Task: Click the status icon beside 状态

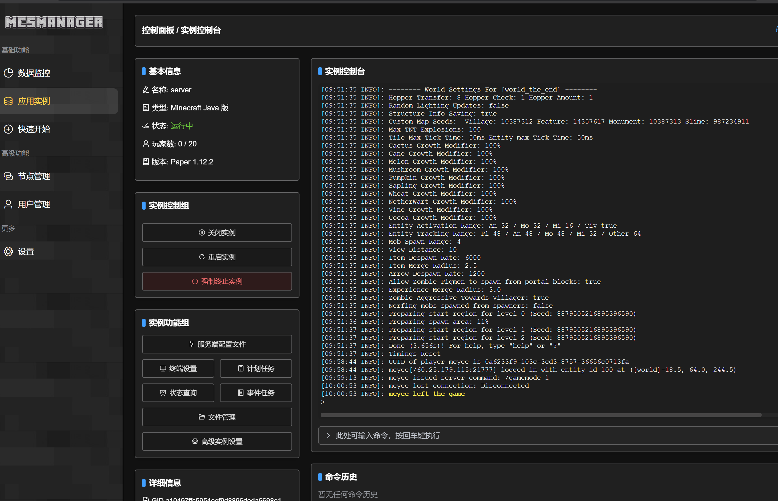Action: (x=146, y=126)
